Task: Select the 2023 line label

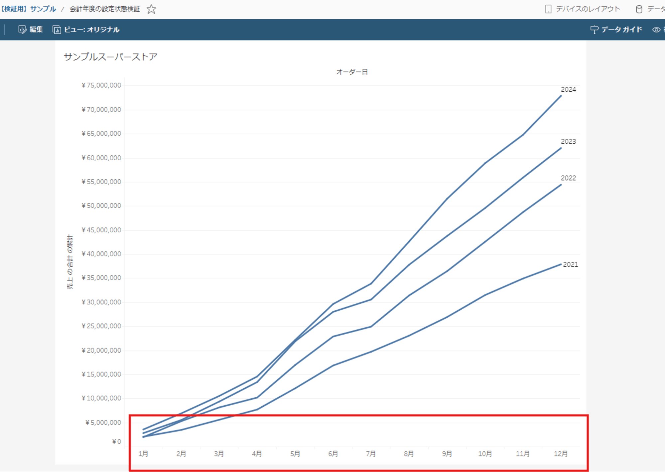Action: pos(568,142)
